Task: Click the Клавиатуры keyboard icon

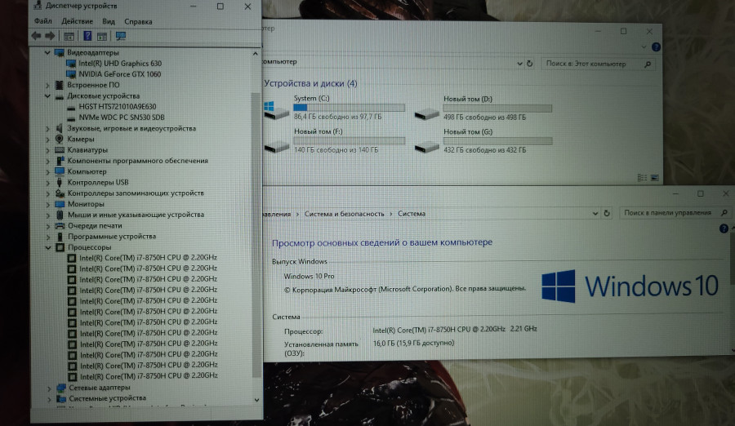Action: coord(60,150)
